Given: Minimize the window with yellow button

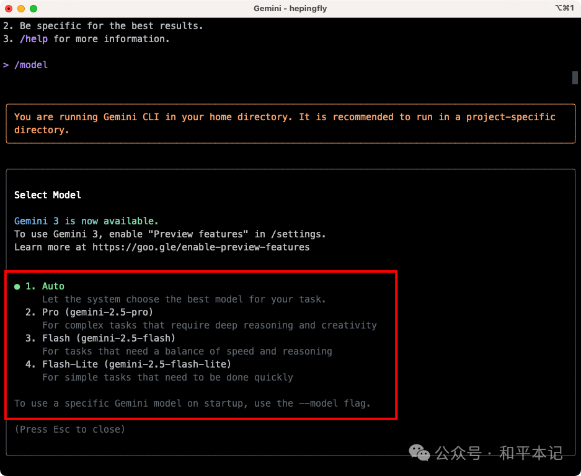Looking at the screenshot, I should coord(21,9).
